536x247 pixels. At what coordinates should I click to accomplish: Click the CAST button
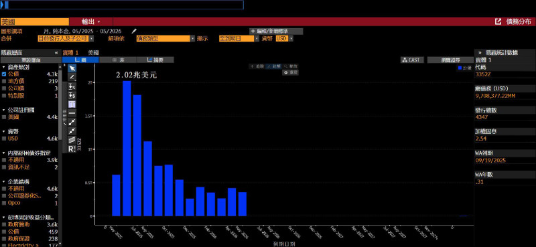412,60
